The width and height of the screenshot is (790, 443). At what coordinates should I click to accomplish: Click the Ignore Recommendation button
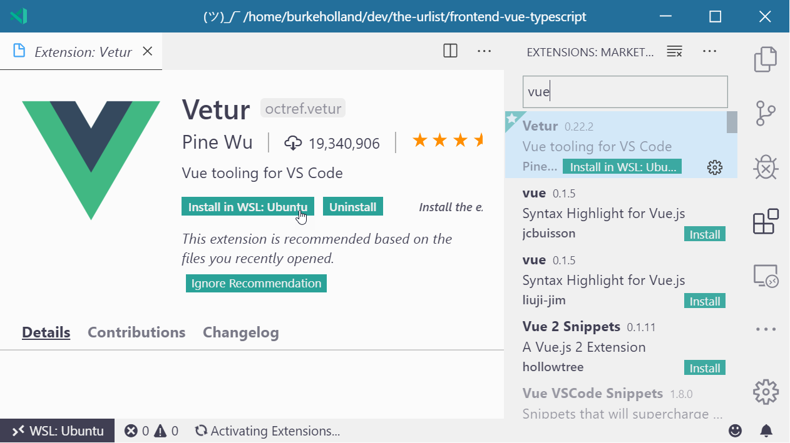[x=256, y=283]
